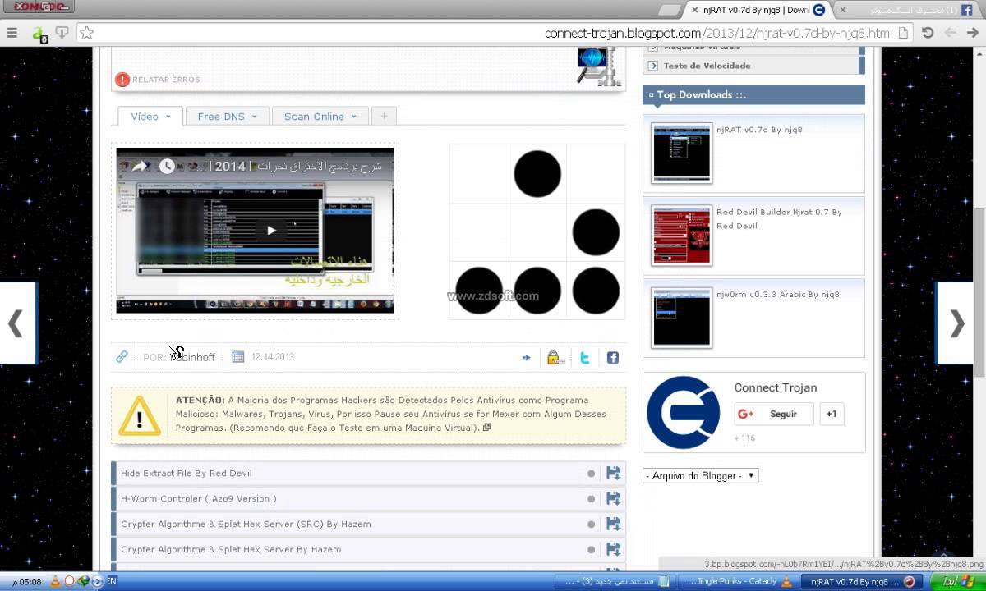Click the share arrow on video
Screen dimensions: 986x591
coord(140,166)
